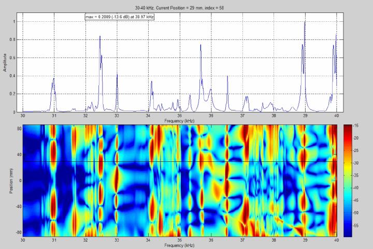Click the tallest peak near 39 kHz
The image size is (373, 249).
(x=305, y=23)
